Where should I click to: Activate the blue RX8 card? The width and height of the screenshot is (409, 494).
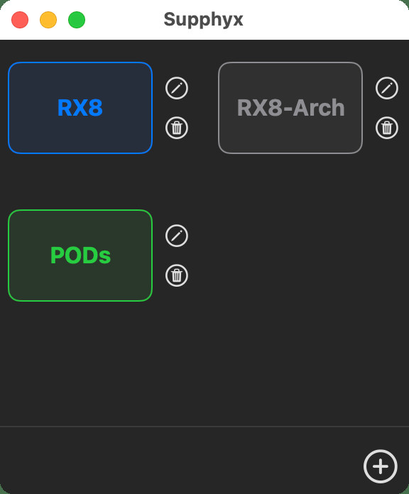coord(80,108)
